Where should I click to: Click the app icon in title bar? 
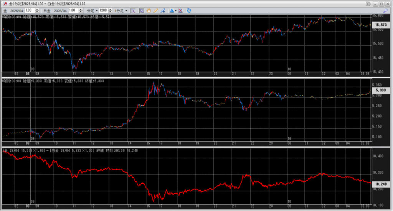(x=4, y=3)
